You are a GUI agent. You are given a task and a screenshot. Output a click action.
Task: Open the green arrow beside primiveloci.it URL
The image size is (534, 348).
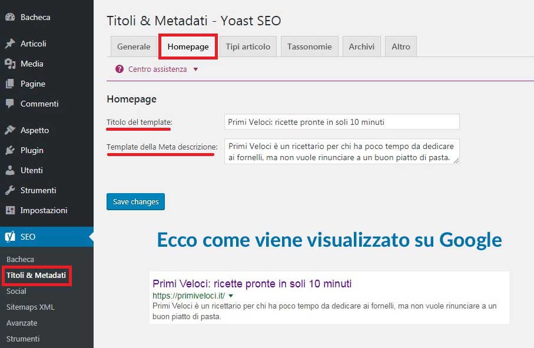[231, 296]
